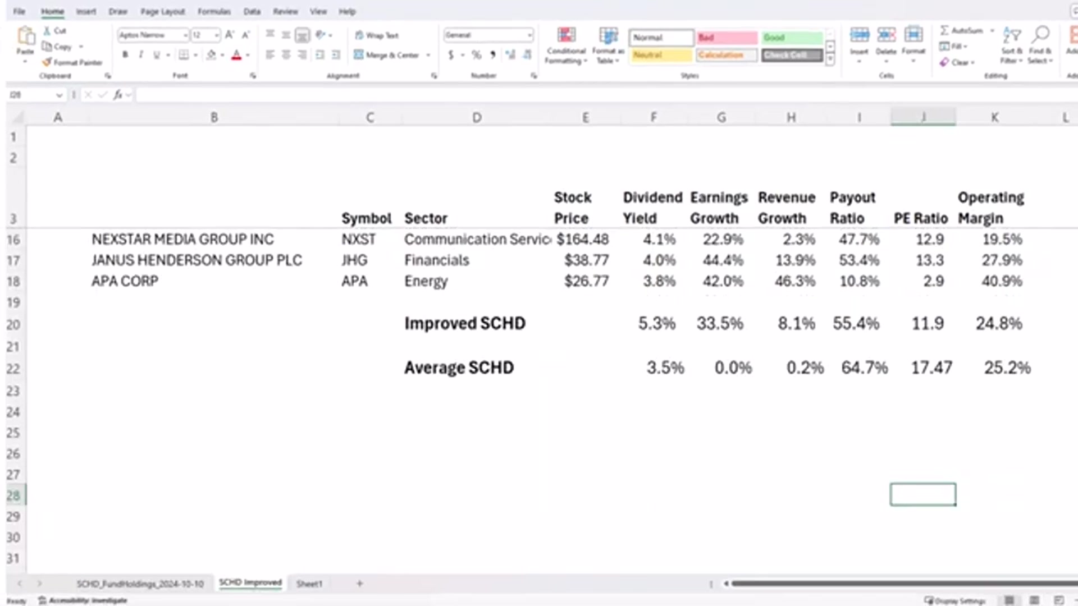Click the Fill Color paint bucket

pos(211,54)
